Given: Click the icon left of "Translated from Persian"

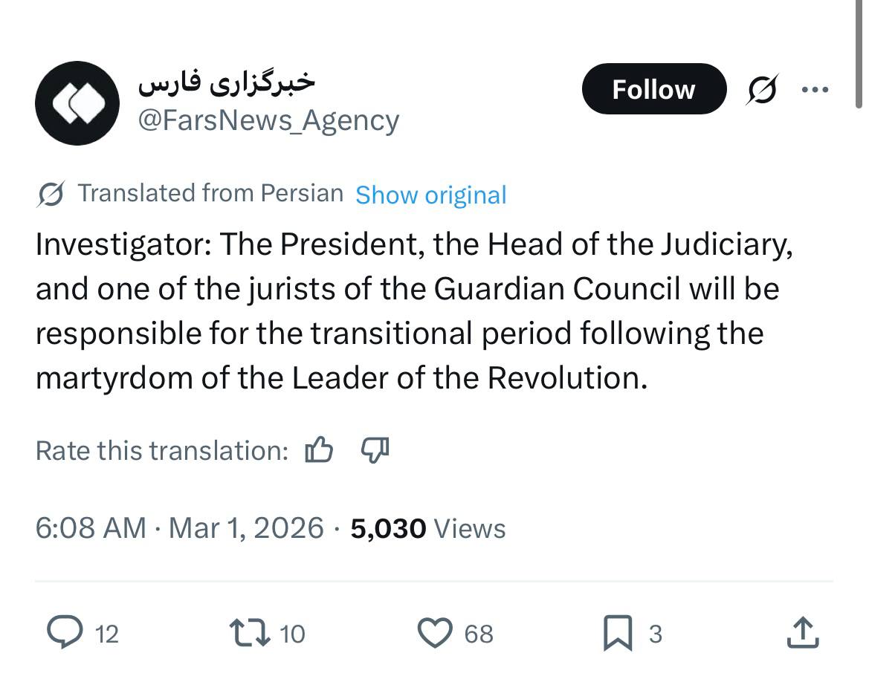Looking at the screenshot, I should (x=51, y=195).
